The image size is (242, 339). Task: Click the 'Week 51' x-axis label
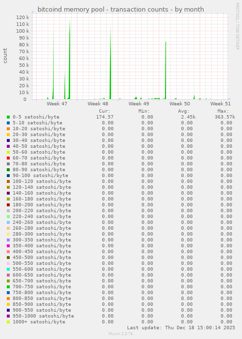(x=221, y=104)
